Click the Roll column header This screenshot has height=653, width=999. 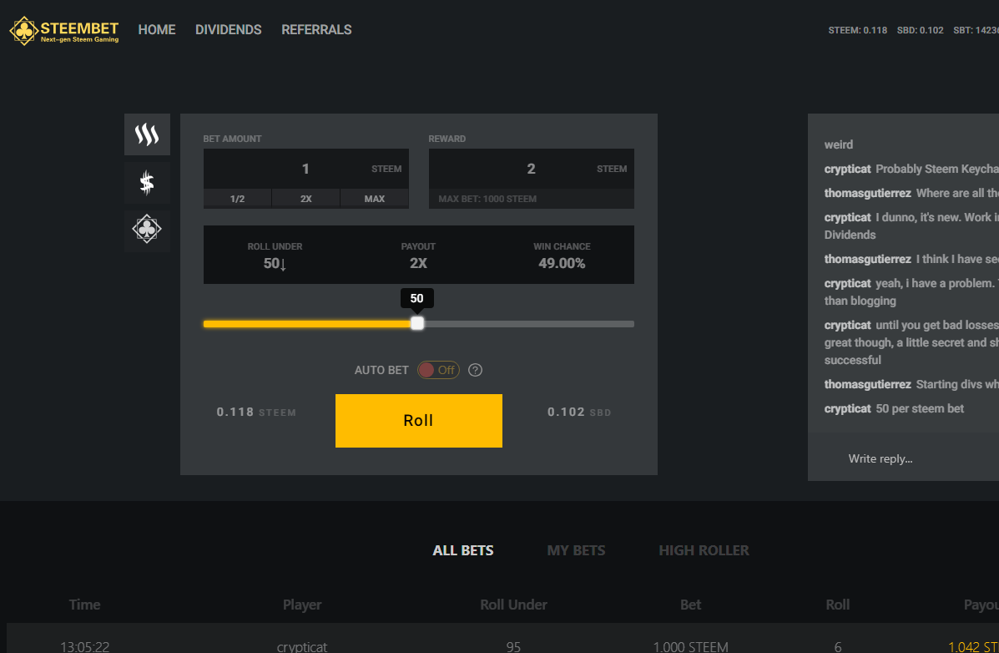pos(838,605)
